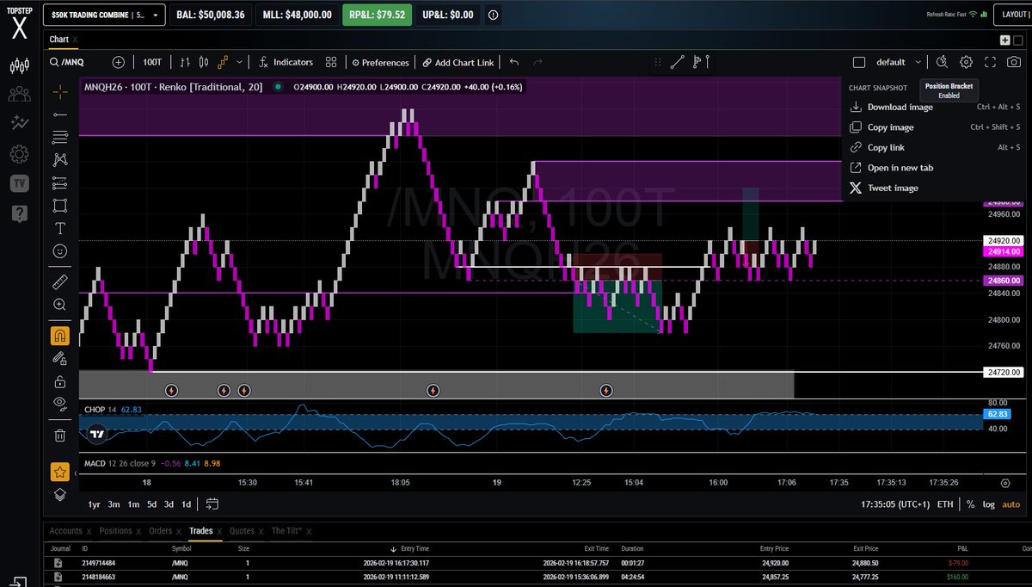Image resolution: width=1032 pixels, height=587 pixels.
Task: Expand the $50K Trading Combine account selector
Action: [x=103, y=15]
